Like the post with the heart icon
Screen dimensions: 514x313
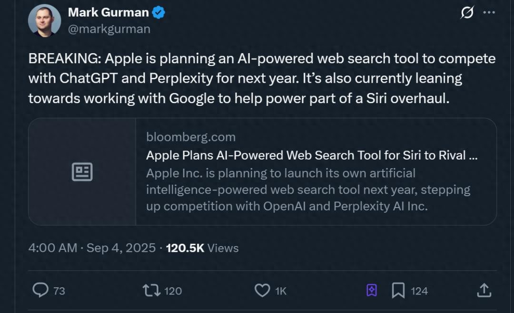point(262,290)
